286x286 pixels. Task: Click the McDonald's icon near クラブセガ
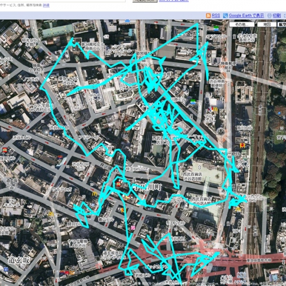[x=94, y=194]
